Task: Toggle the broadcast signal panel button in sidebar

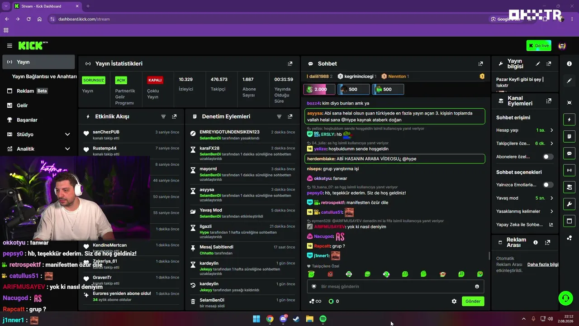Action: 569,170
